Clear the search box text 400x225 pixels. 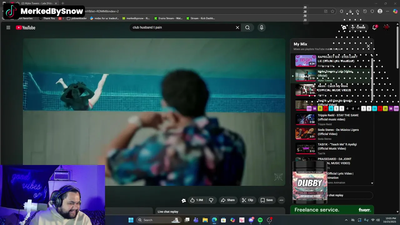tap(237, 27)
